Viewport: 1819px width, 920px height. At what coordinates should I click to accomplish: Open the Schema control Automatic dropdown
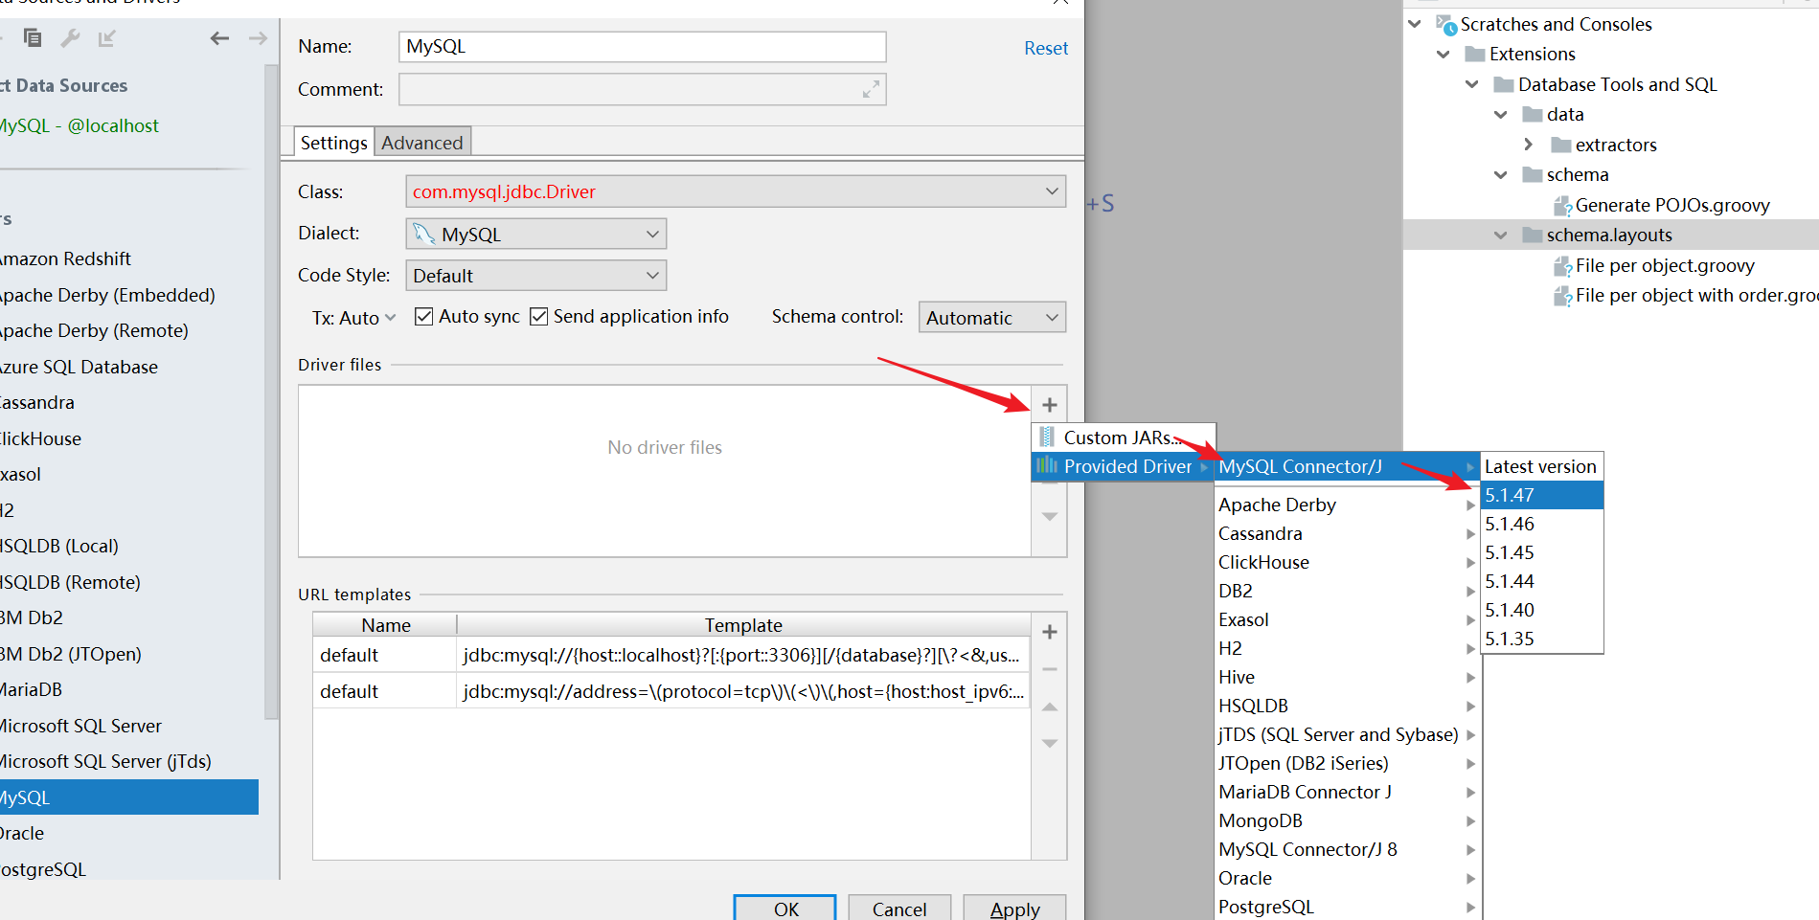coord(991,318)
